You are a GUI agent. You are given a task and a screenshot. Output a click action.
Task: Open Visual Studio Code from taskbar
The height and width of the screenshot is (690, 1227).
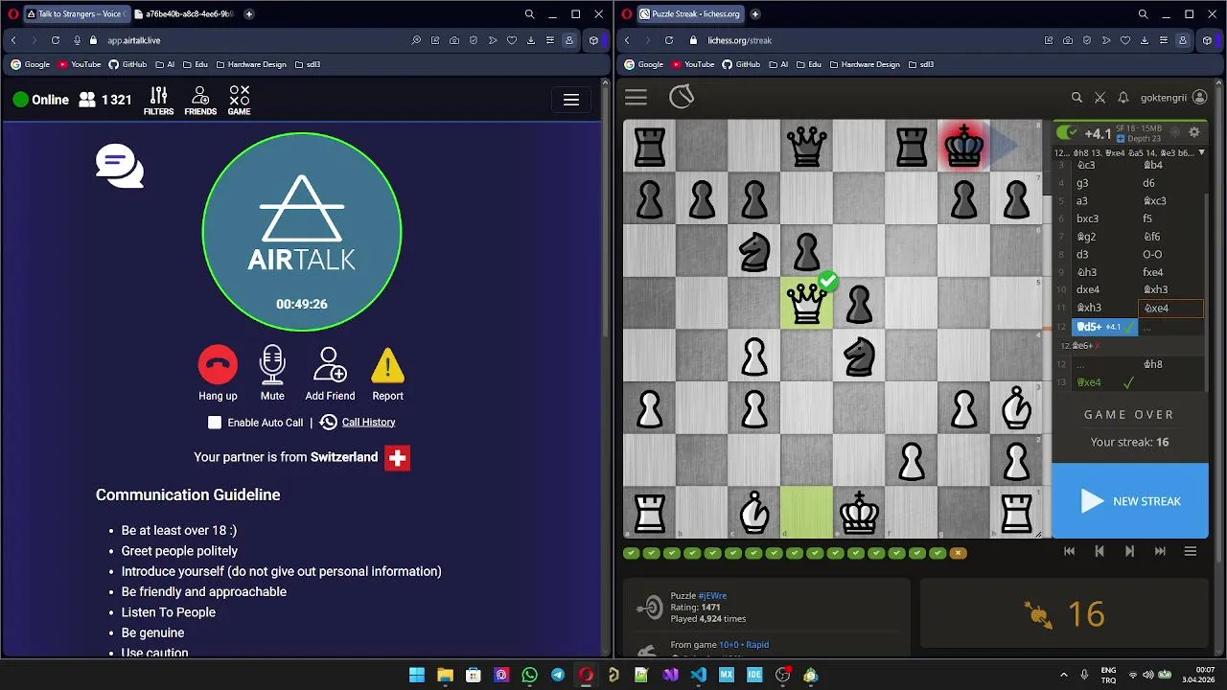[698, 675]
